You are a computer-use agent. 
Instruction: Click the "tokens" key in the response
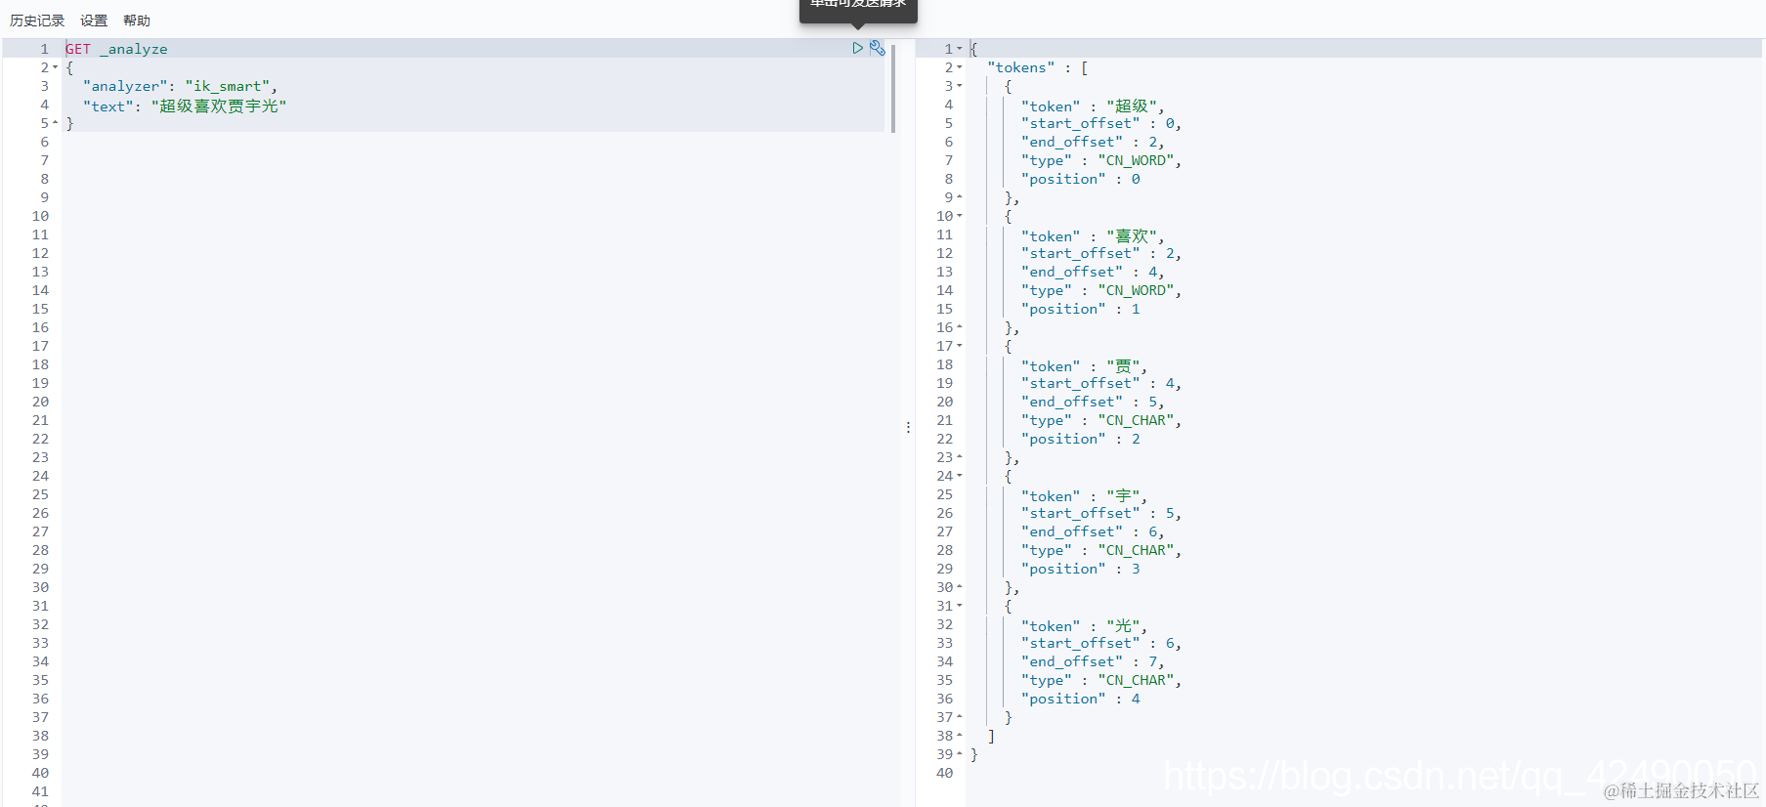tap(1021, 67)
